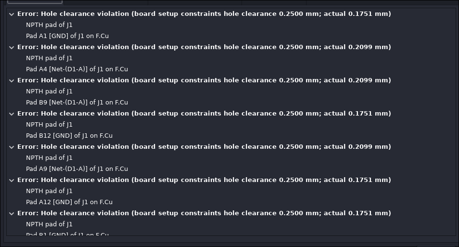
Task: Select Pad B9 [Net-(D1-A)] of J1 entry
Action: coord(77,102)
